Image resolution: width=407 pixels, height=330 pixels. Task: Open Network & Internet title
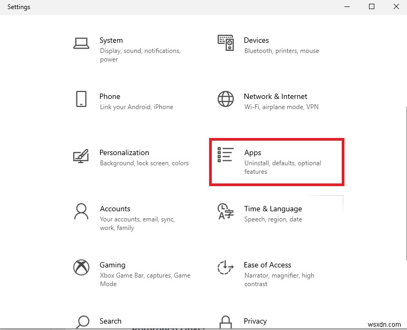coord(275,96)
